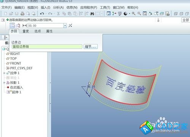Click the Open file folder icon

point(11,14)
